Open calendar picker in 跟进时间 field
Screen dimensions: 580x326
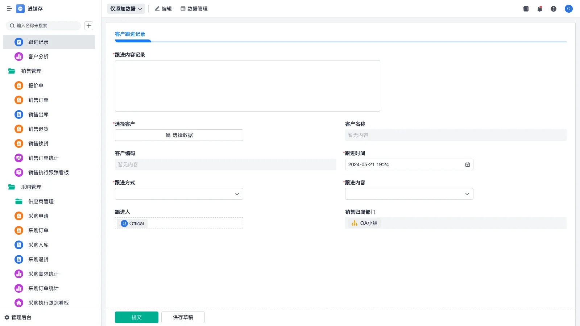pyautogui.click(x=468, y=164)
